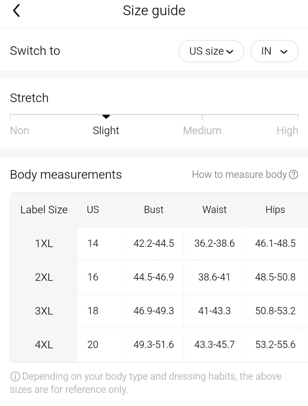Screen dimensions: 308x406
Task: Select the 1XL label size row
Action: pyautogui.click(x=159, y=243)
